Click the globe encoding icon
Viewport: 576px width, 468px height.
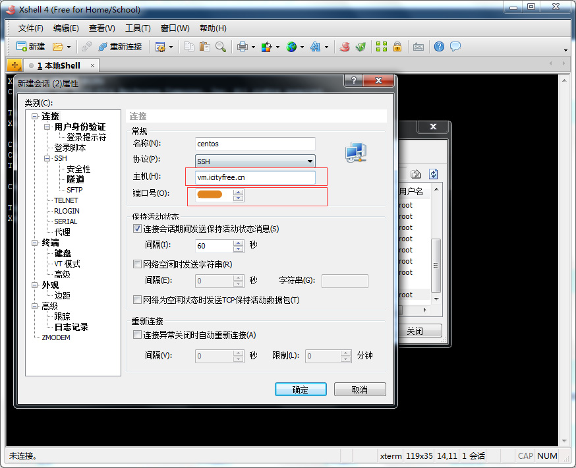(291, 47)
